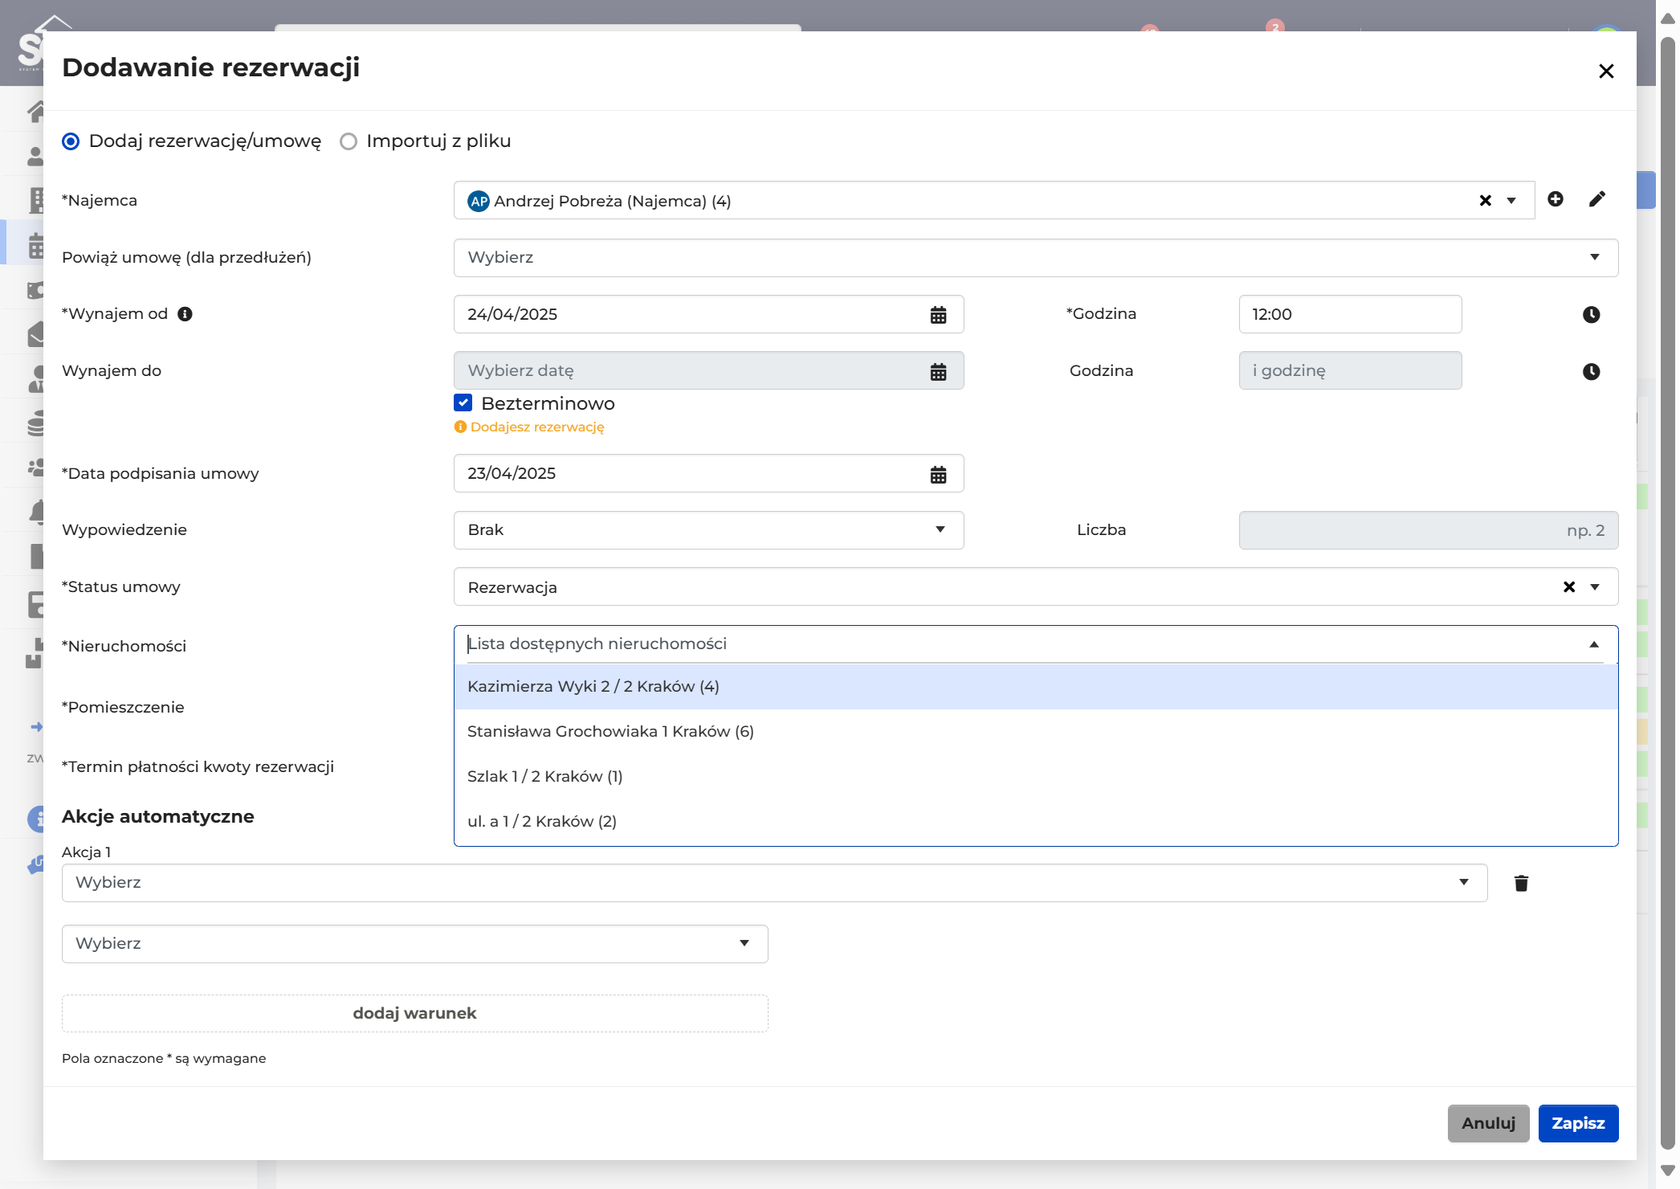Open calendar for Wynajem do date
The width and height of the screenshot is (1680, 1189).
(938, 371)
